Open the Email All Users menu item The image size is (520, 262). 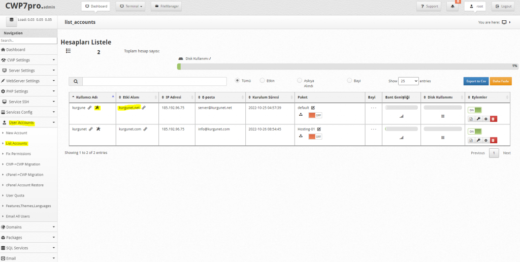tap(18, 217)
